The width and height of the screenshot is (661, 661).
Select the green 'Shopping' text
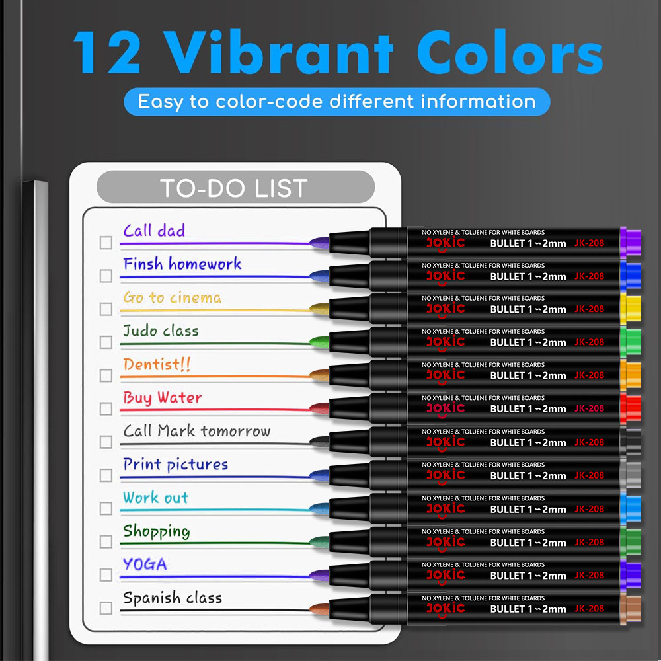(x=157, y=531)
